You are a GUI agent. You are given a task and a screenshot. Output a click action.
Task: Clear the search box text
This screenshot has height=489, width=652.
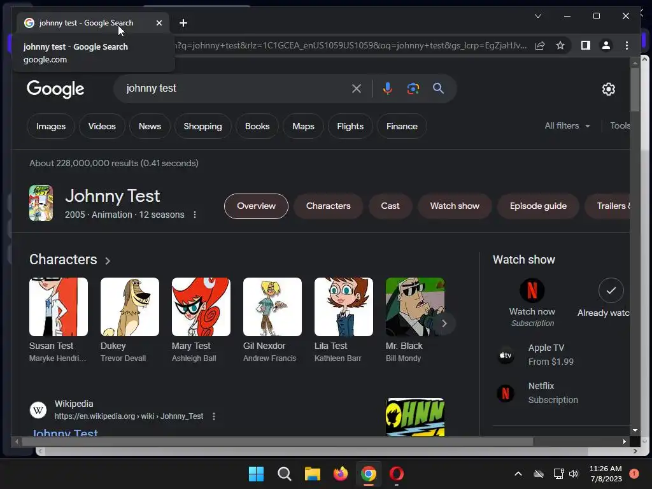pos(357,89)
